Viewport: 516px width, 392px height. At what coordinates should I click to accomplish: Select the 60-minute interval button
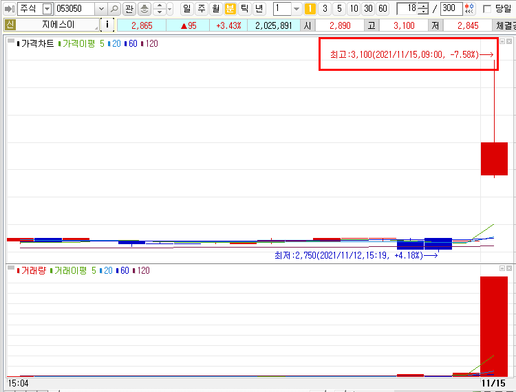tap(383, 8)
